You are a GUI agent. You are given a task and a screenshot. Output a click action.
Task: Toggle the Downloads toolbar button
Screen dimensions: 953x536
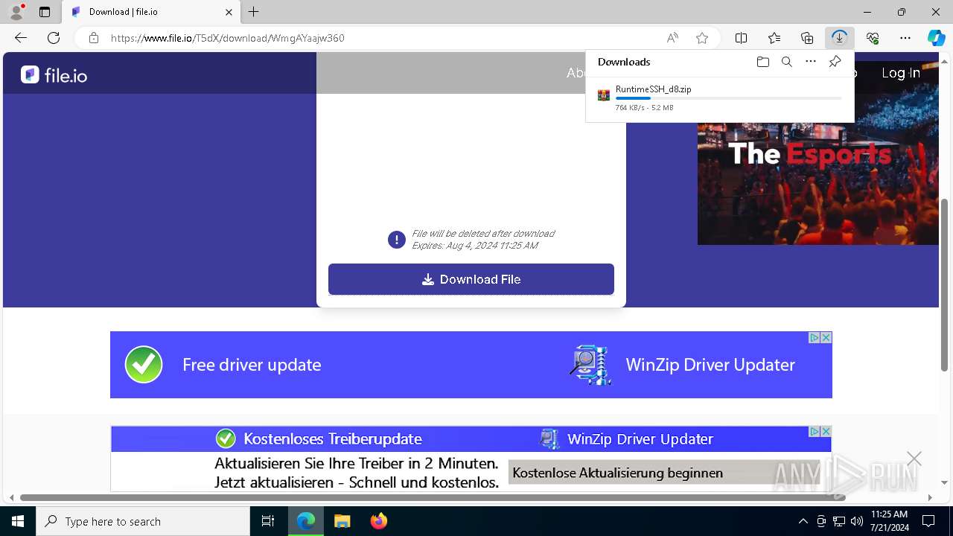pos(840,38)
